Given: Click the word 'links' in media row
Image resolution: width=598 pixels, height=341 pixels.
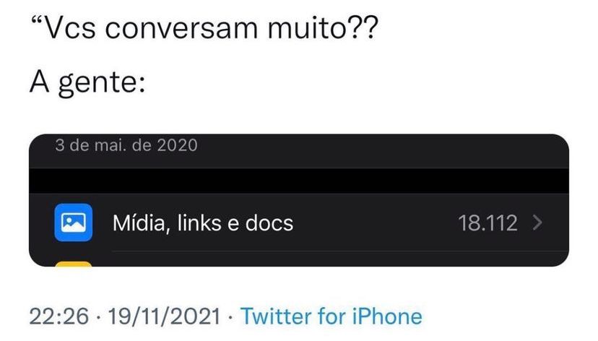Looking at the screenshot, I should click(199, 223).
